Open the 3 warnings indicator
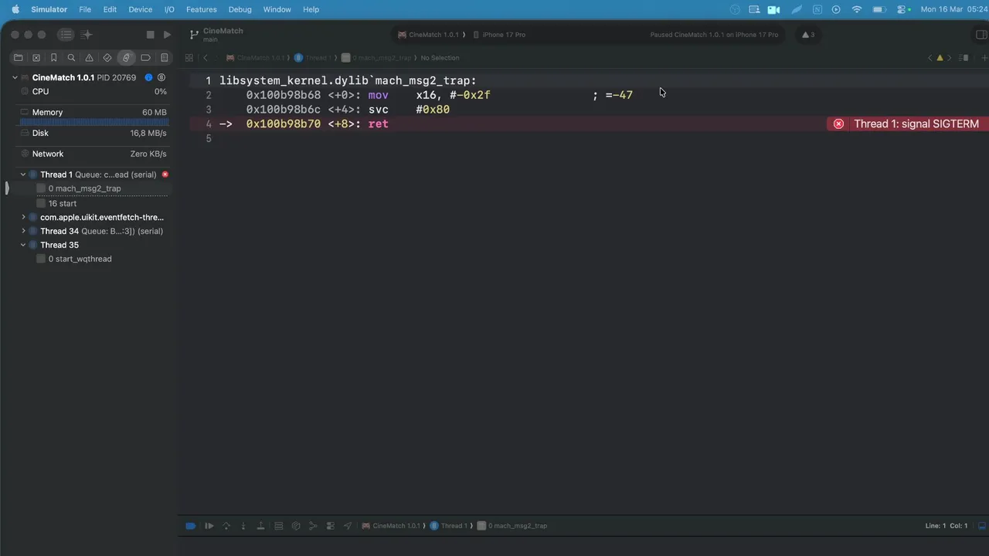Image resolution: width=989 pixels, height=556 pixels. 808,35
